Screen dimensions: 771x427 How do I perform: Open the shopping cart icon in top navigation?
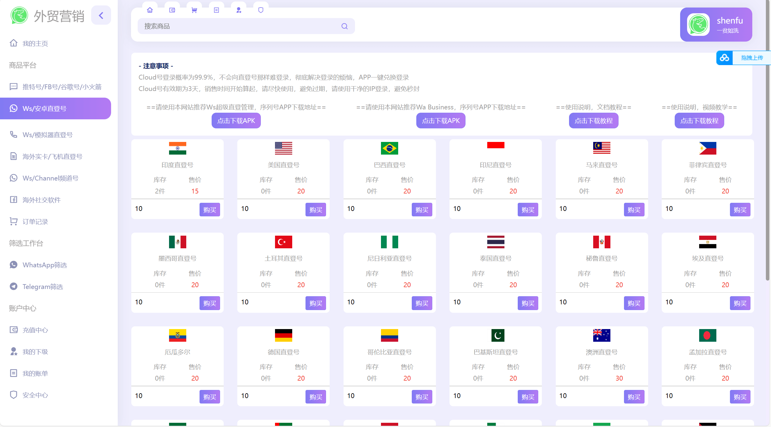point(194,10)
